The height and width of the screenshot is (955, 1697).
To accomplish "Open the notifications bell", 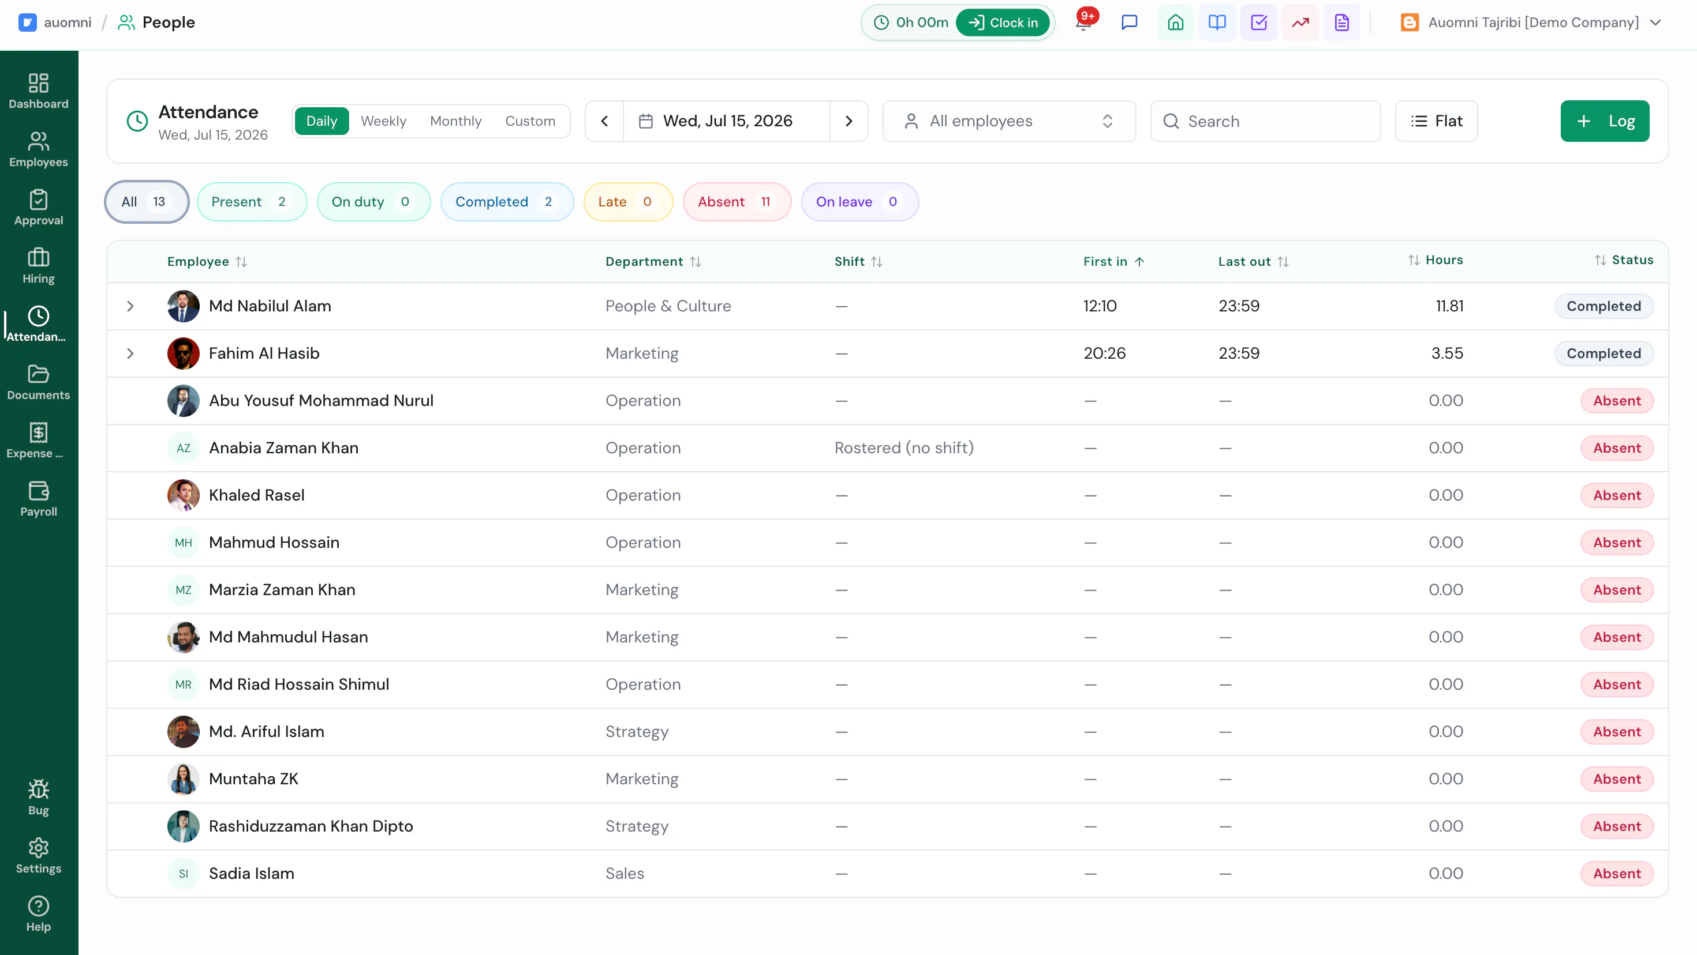I will pyautogui.click(x=1083, y=22).
